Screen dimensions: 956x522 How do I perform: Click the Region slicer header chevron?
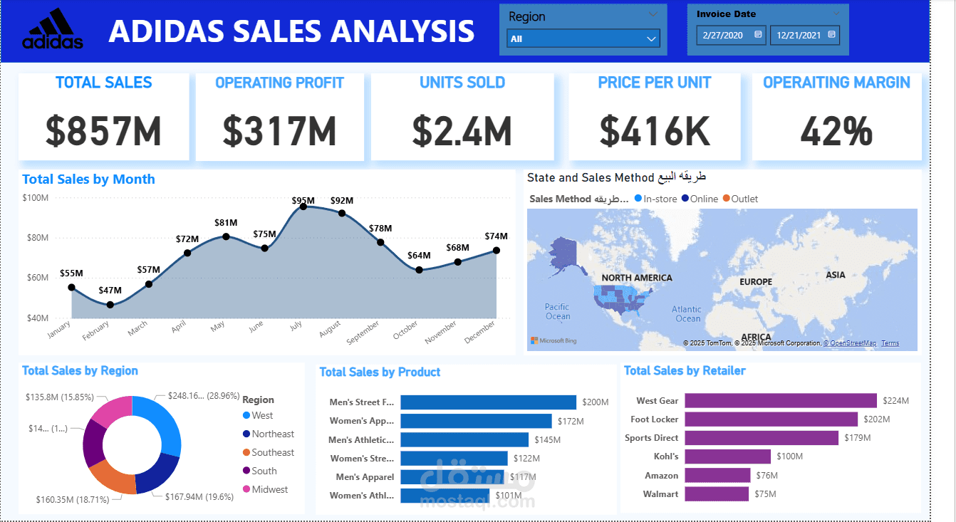[653, 14]
